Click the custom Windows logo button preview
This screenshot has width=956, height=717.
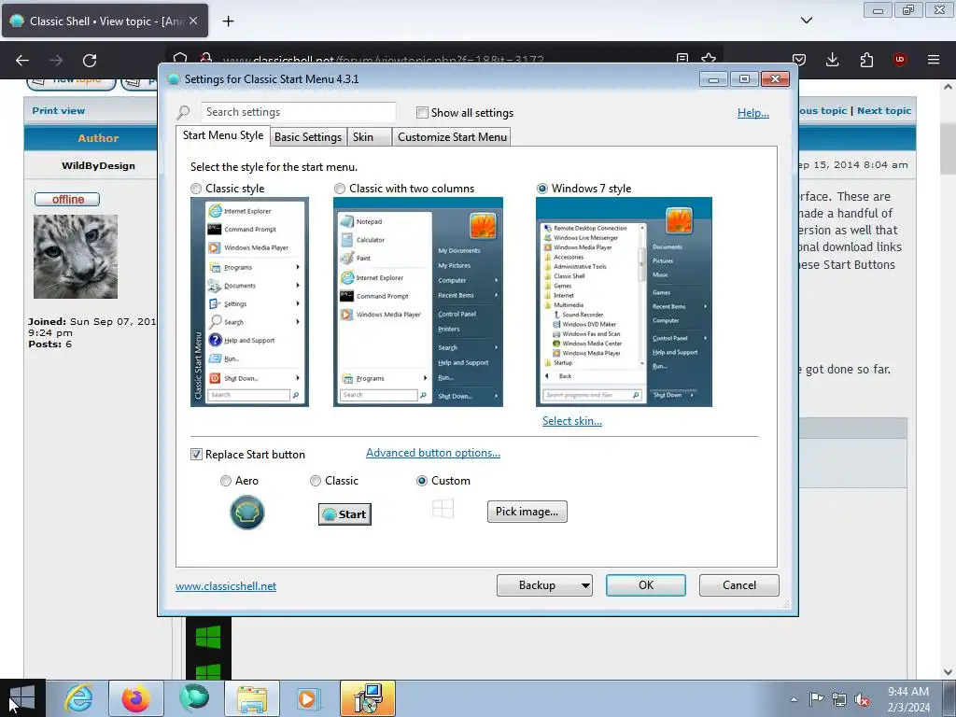(x=443, y=509)
